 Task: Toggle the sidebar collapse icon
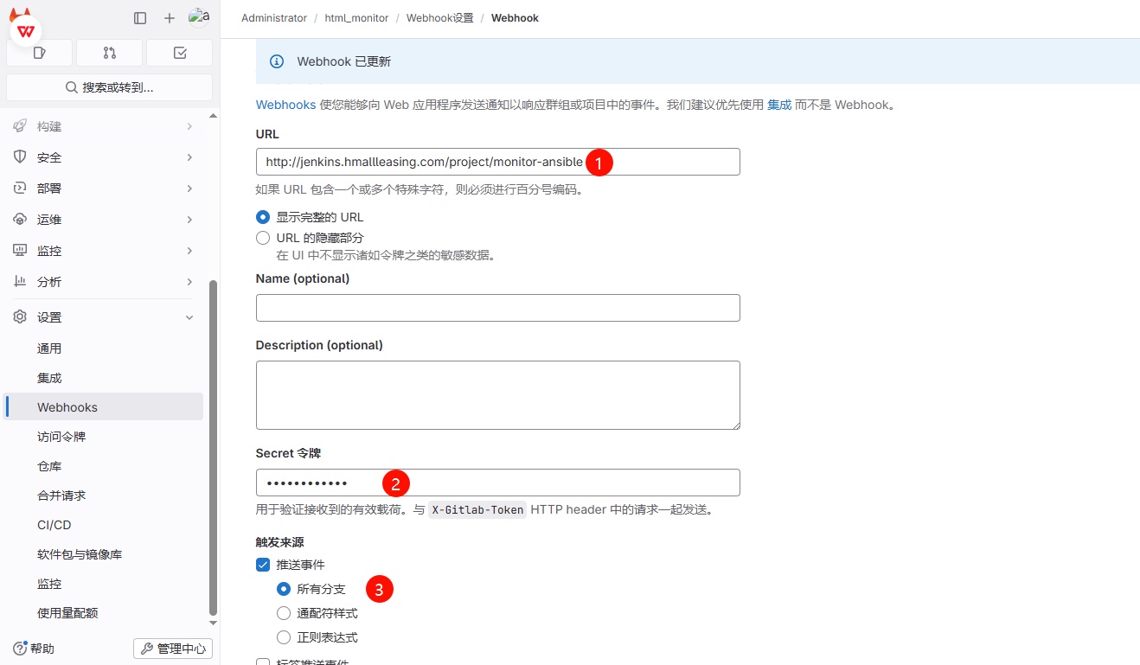tap(140, 18)
